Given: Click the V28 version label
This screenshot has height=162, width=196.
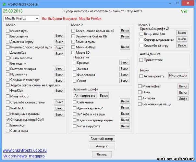Looking at the screenshot, I should point(184,11).
